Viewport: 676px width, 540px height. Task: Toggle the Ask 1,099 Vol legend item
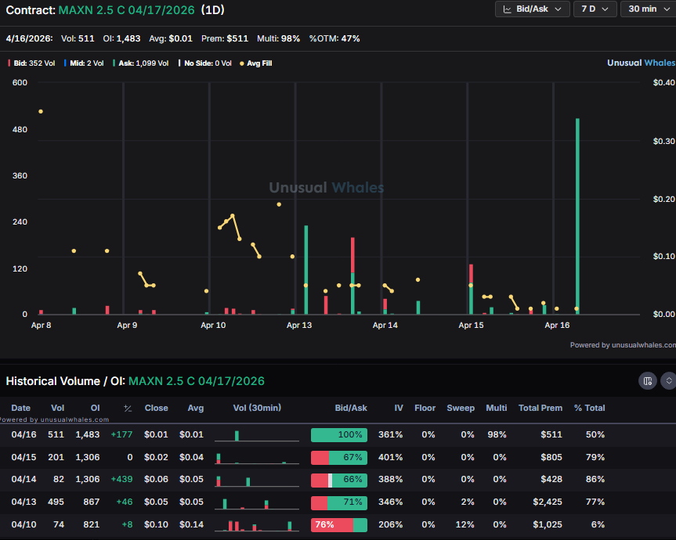(140, 63)
